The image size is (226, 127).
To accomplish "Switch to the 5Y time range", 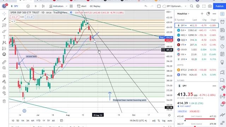I will pyautogui.click(x=48, y=121).
